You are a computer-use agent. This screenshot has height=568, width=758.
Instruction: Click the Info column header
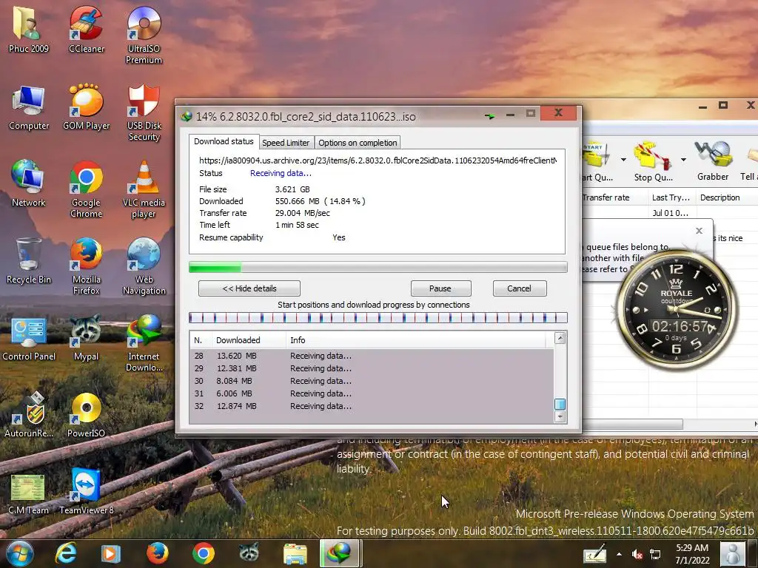(x=416, y=340)
